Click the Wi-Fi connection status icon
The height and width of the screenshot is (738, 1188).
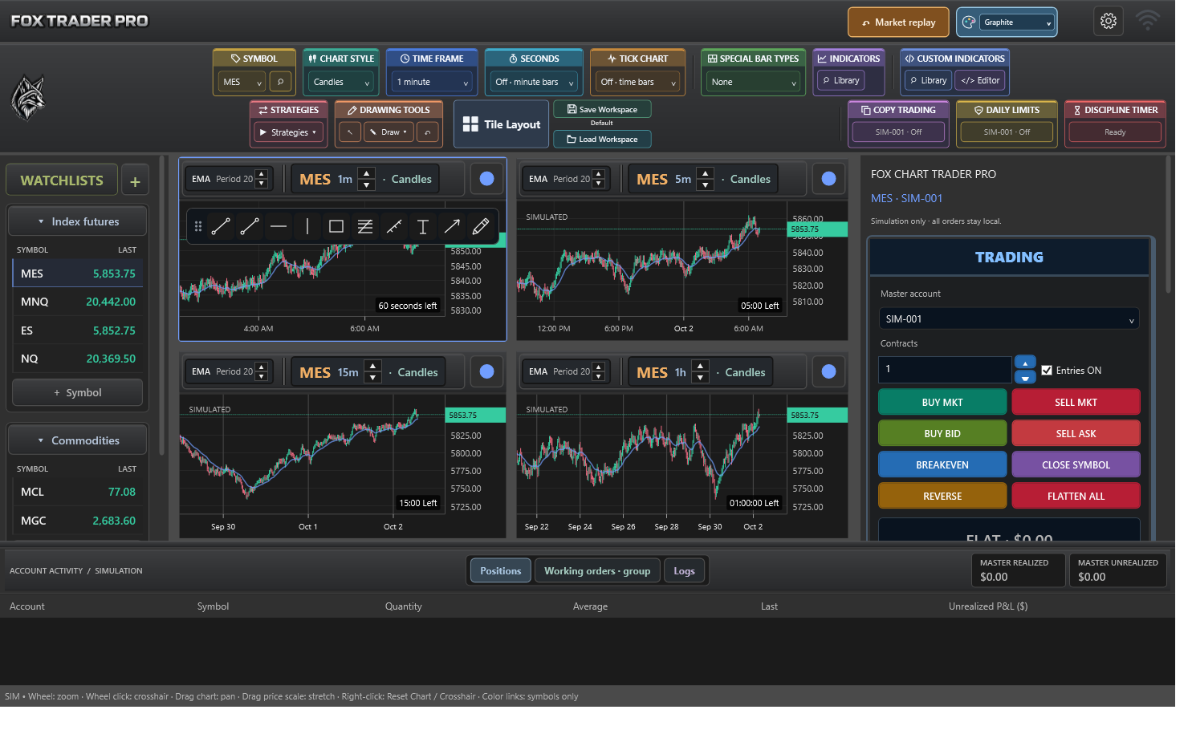click(1148, 21)
